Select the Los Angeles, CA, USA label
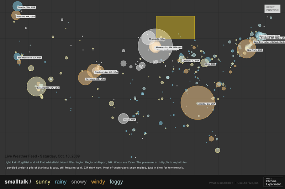The height and width of the screenshot is (189, 285). click(x=48, y=88)
